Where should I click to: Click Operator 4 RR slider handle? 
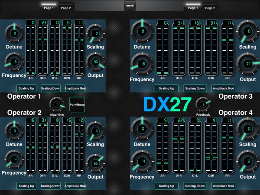(227, 137)
